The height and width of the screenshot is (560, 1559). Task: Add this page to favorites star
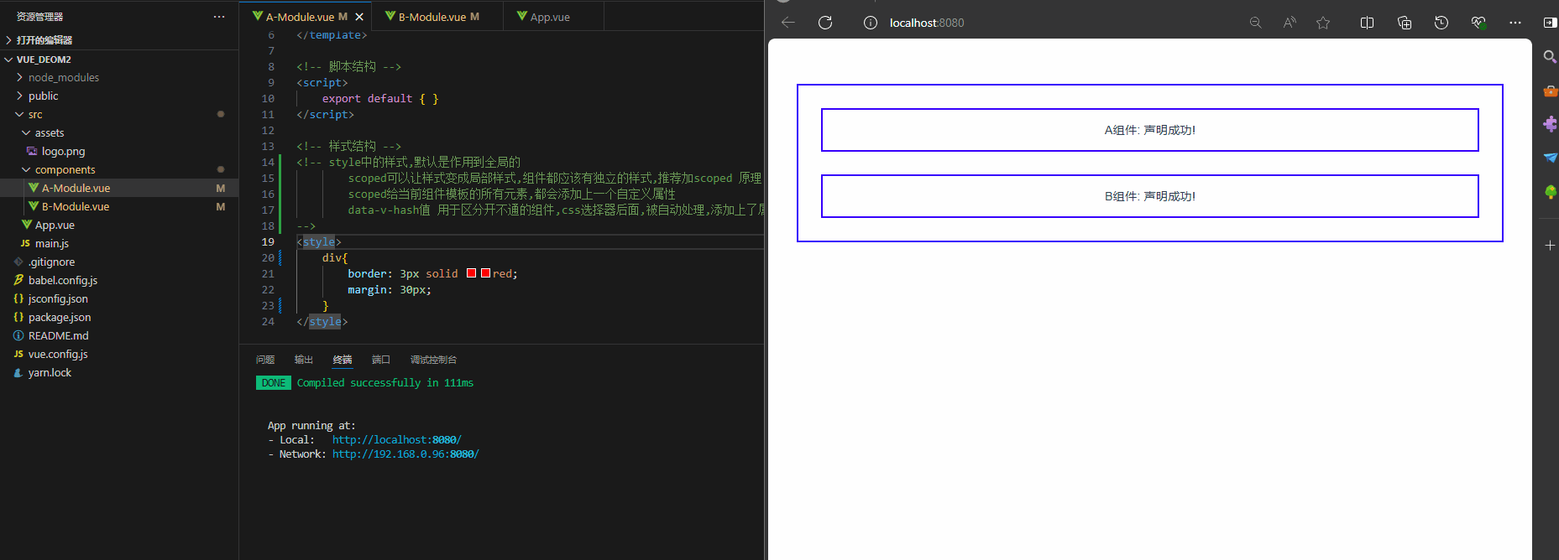1323,23
